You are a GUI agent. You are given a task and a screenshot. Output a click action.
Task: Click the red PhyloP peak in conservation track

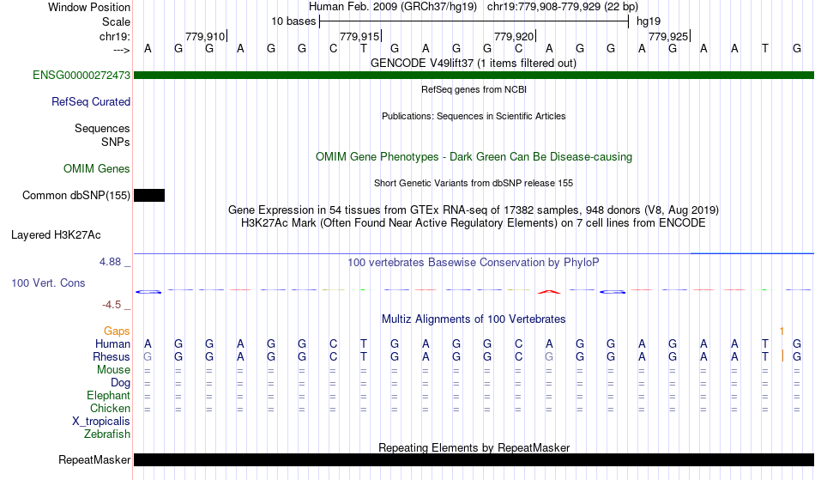[549, 292]
